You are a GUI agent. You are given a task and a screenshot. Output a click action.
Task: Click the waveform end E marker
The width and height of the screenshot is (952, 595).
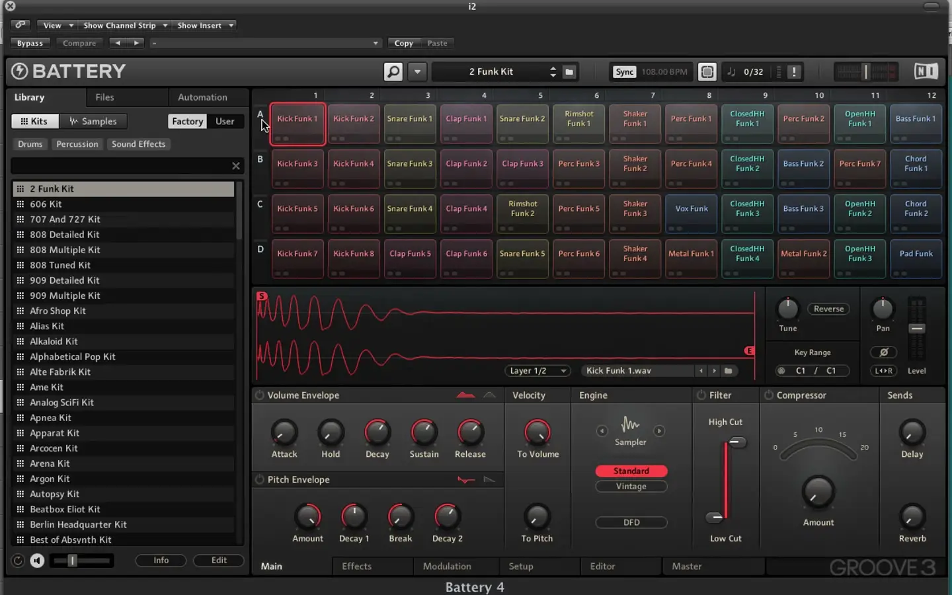point(749,351)
